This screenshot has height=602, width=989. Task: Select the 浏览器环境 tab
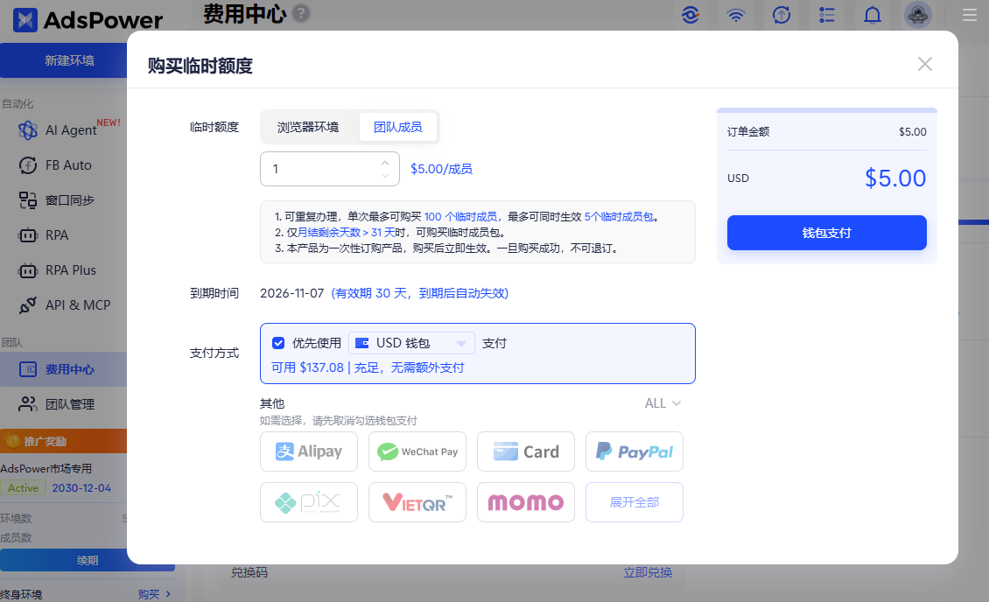tap(308, 127)
